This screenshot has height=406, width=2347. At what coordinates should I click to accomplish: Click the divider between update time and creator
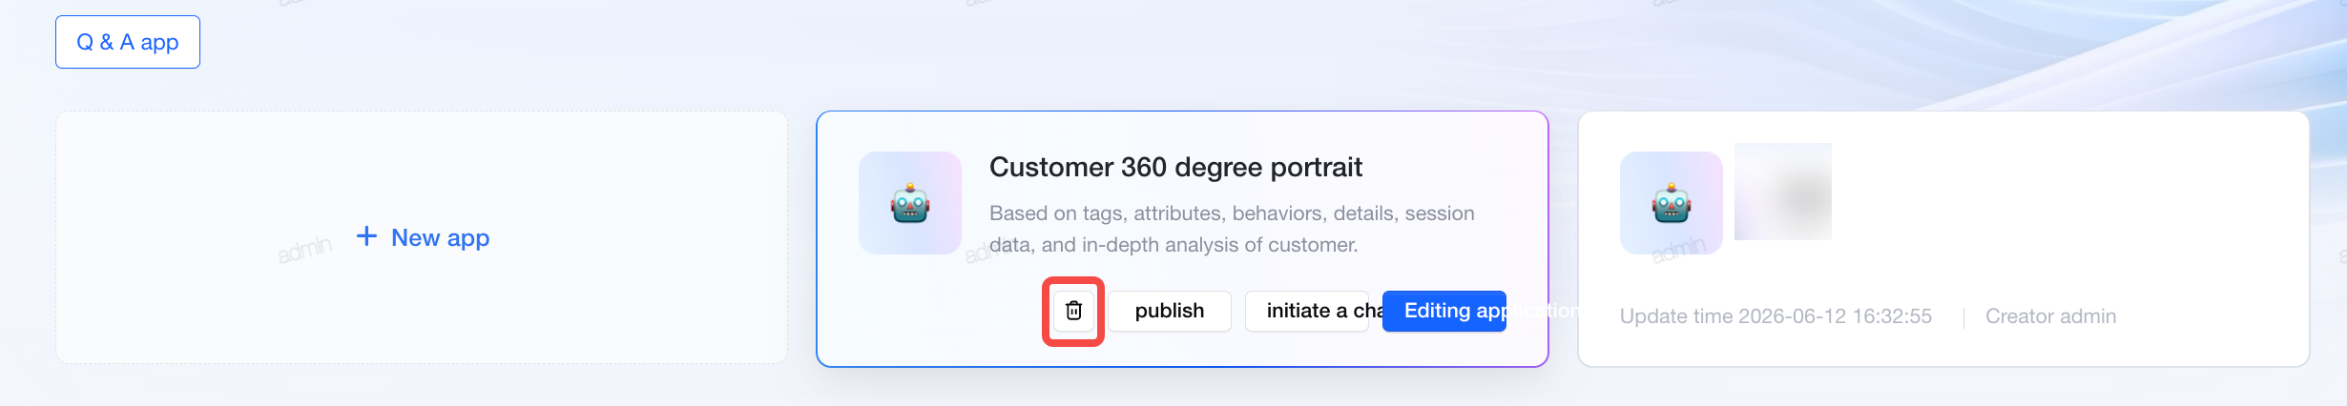click(1963, 317)
